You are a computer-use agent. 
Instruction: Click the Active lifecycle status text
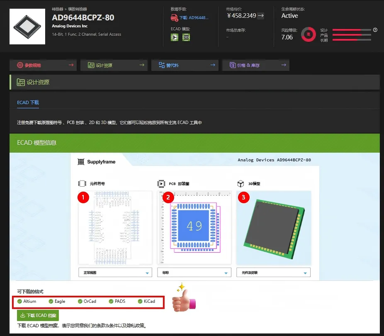[289, 16]
